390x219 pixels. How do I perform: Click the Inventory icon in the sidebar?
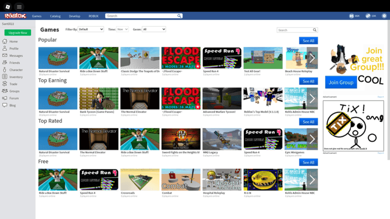coord(5,77)
